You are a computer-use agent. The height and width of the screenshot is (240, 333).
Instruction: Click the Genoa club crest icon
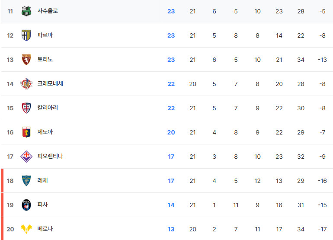pyautogui.click(x=26, y=132)
